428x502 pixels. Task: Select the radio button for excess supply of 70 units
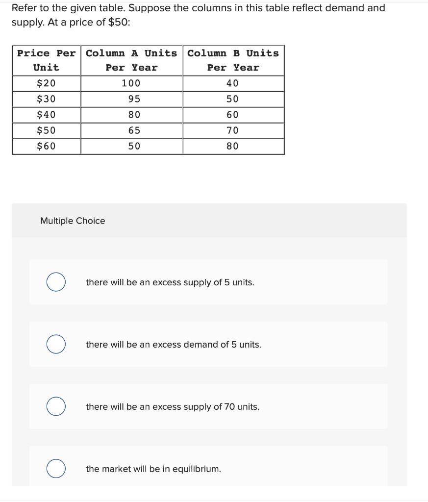[55, 406]
